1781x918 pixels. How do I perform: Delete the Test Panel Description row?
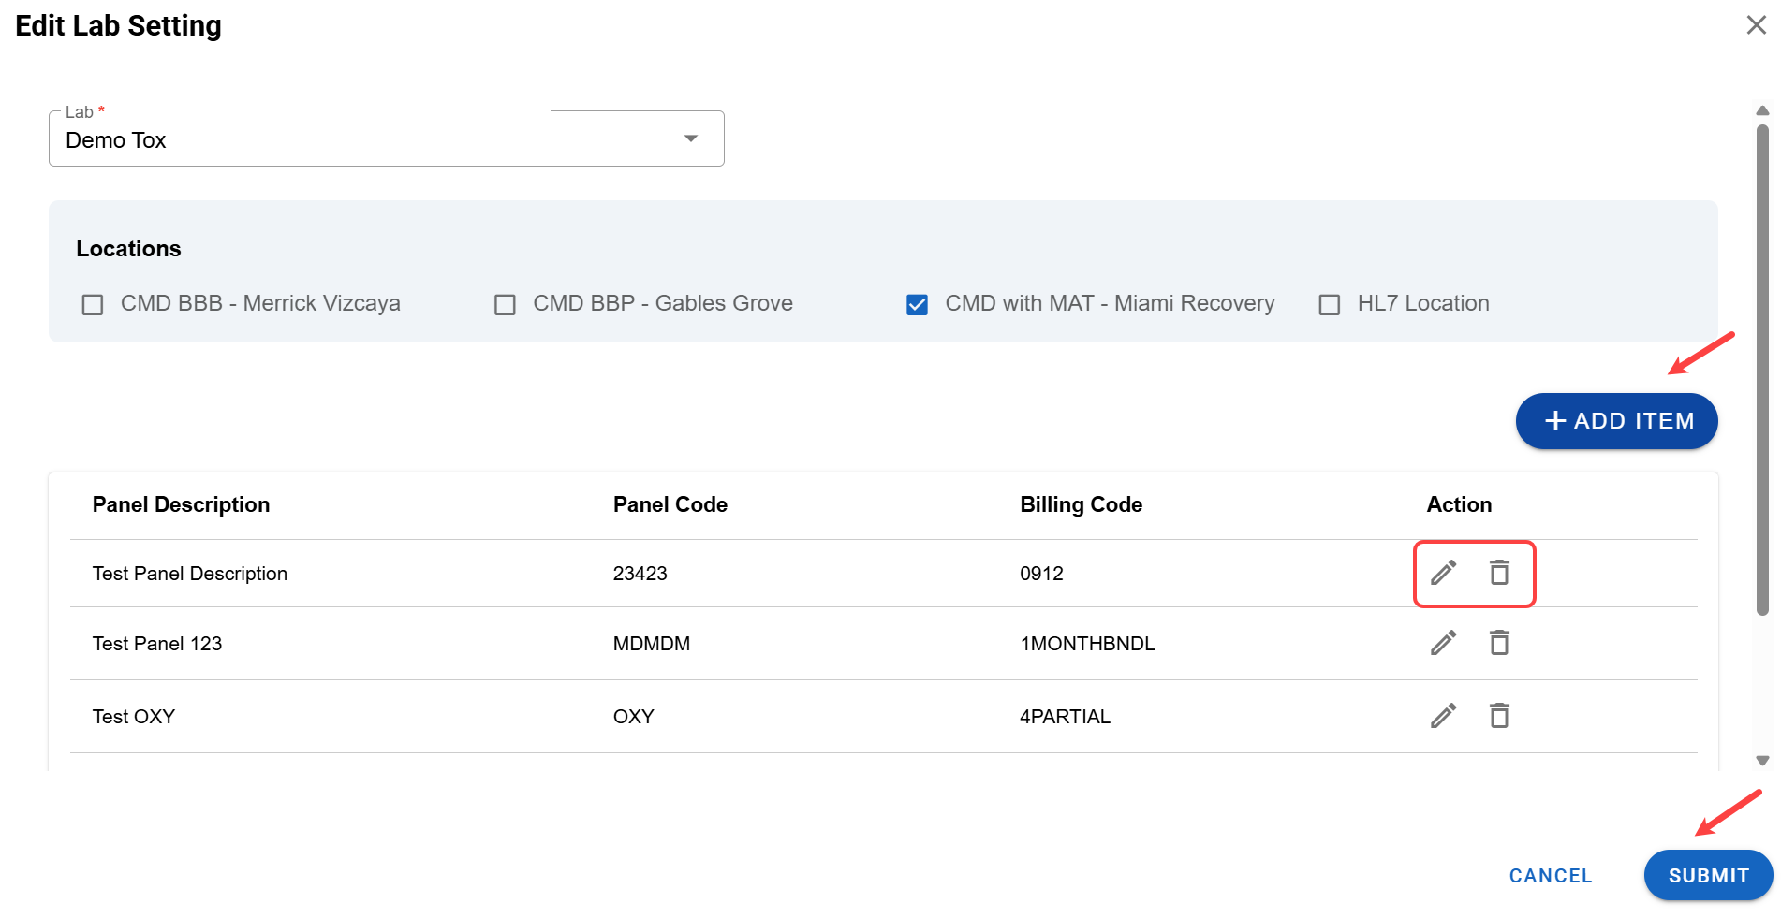[x=1499, y=572]
